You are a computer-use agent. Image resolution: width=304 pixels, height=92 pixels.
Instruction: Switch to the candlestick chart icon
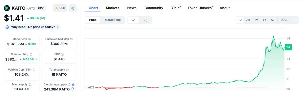pyautogui.click(x=145, y=20)
